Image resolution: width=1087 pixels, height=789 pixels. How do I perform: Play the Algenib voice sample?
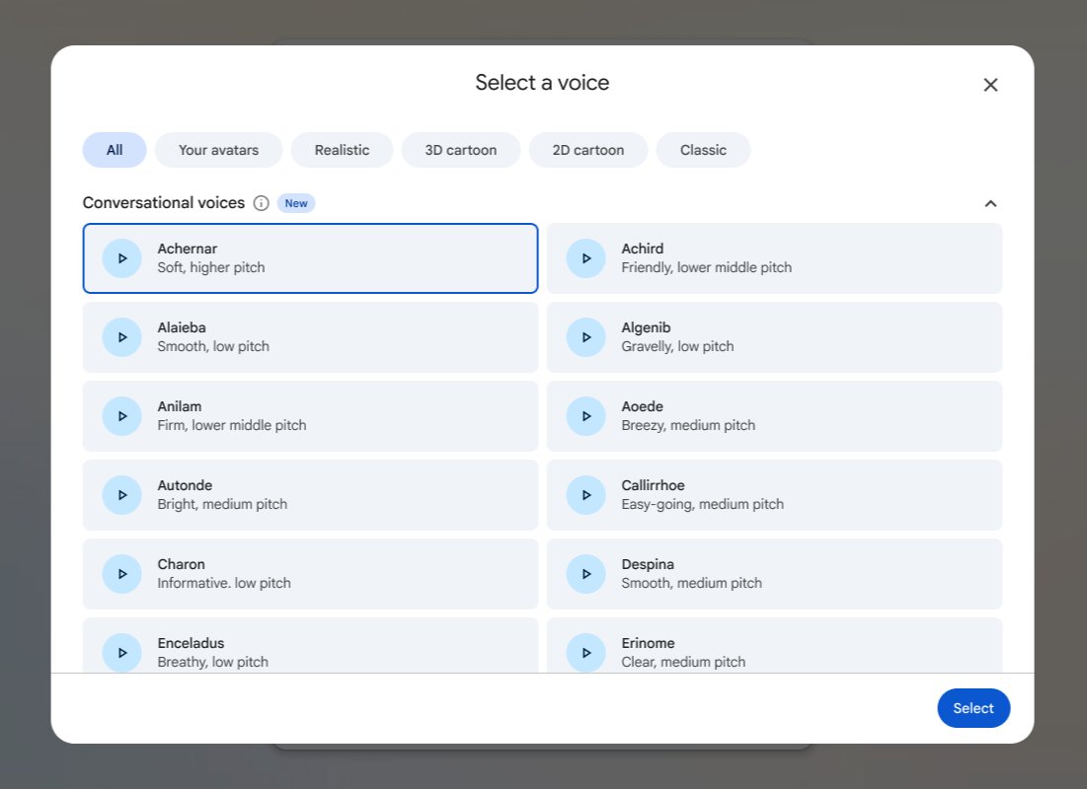pos(585,337)
